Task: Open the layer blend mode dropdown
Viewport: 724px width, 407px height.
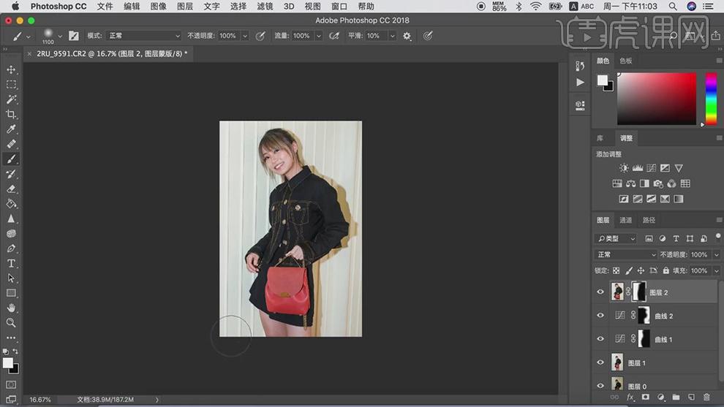Action: 625,254
